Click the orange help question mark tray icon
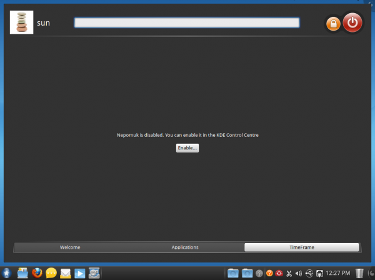 269,273
